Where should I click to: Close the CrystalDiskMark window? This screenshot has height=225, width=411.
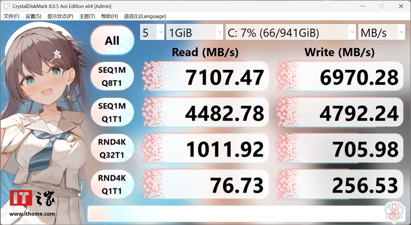pos(401,6)
